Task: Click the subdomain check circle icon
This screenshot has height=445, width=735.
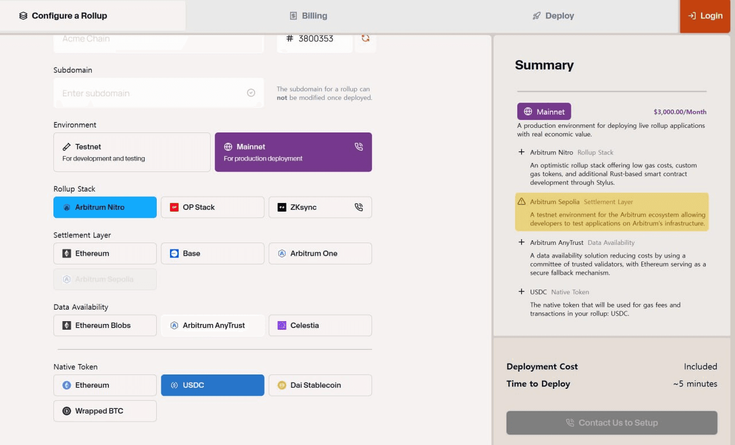Action: coord(251,93)
